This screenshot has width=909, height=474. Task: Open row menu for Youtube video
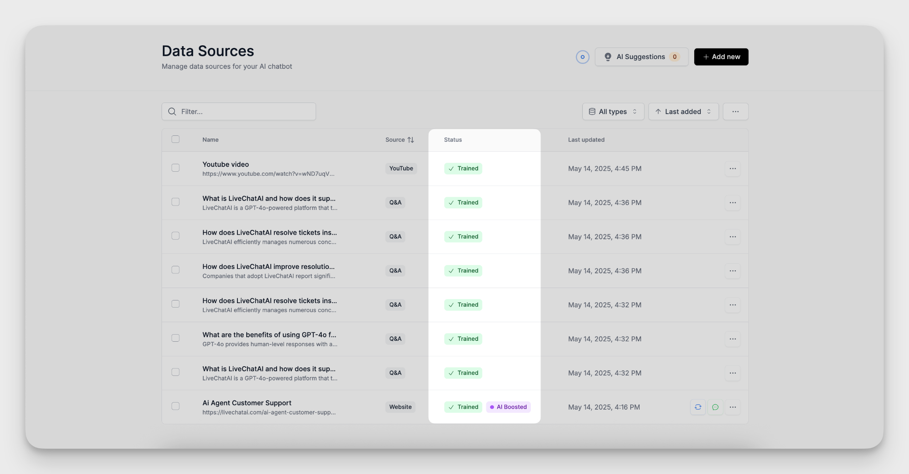733,169
